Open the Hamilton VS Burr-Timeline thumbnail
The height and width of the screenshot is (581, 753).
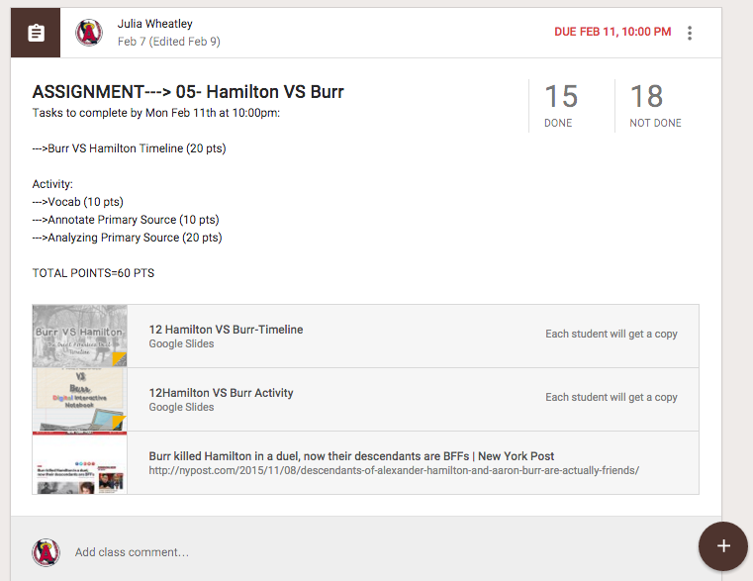pos(80,336)
